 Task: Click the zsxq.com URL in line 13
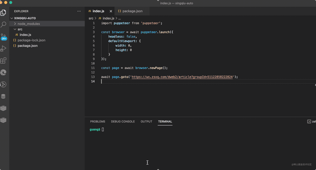point(182,77)
